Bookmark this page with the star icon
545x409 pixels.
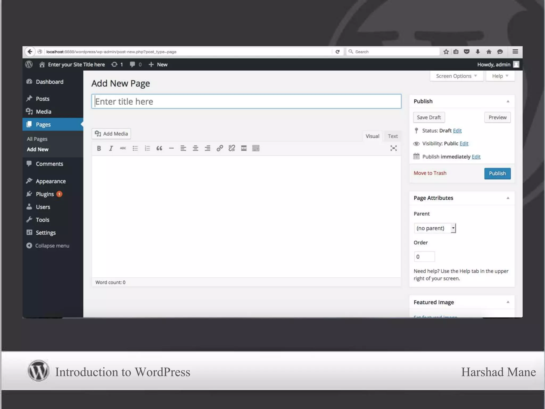446,52
